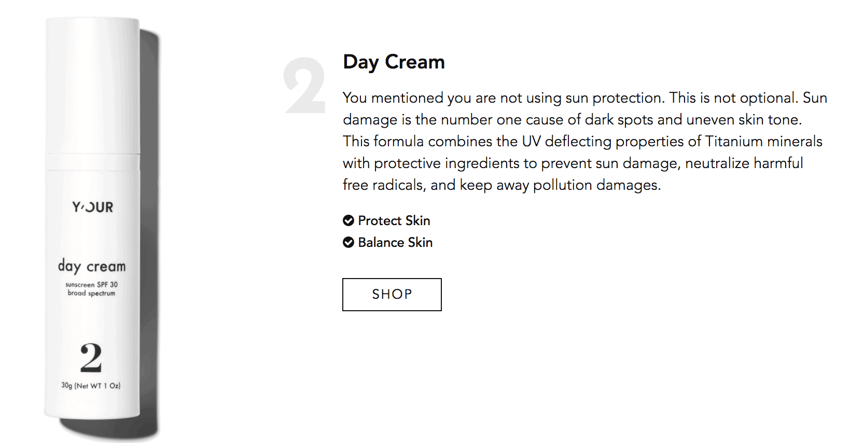
Task: Click the black number 2 on the bottle
Action: click(91, 357)
